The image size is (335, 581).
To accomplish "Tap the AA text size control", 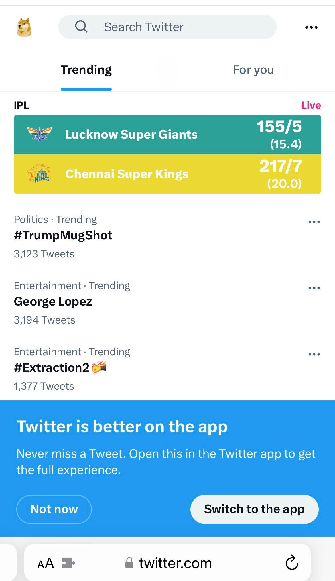I will pos(46,563).
